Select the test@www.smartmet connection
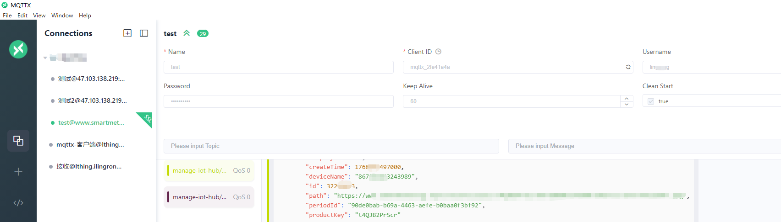The height and width of the screenshot is (222, 781). click(x=91, y=122)
